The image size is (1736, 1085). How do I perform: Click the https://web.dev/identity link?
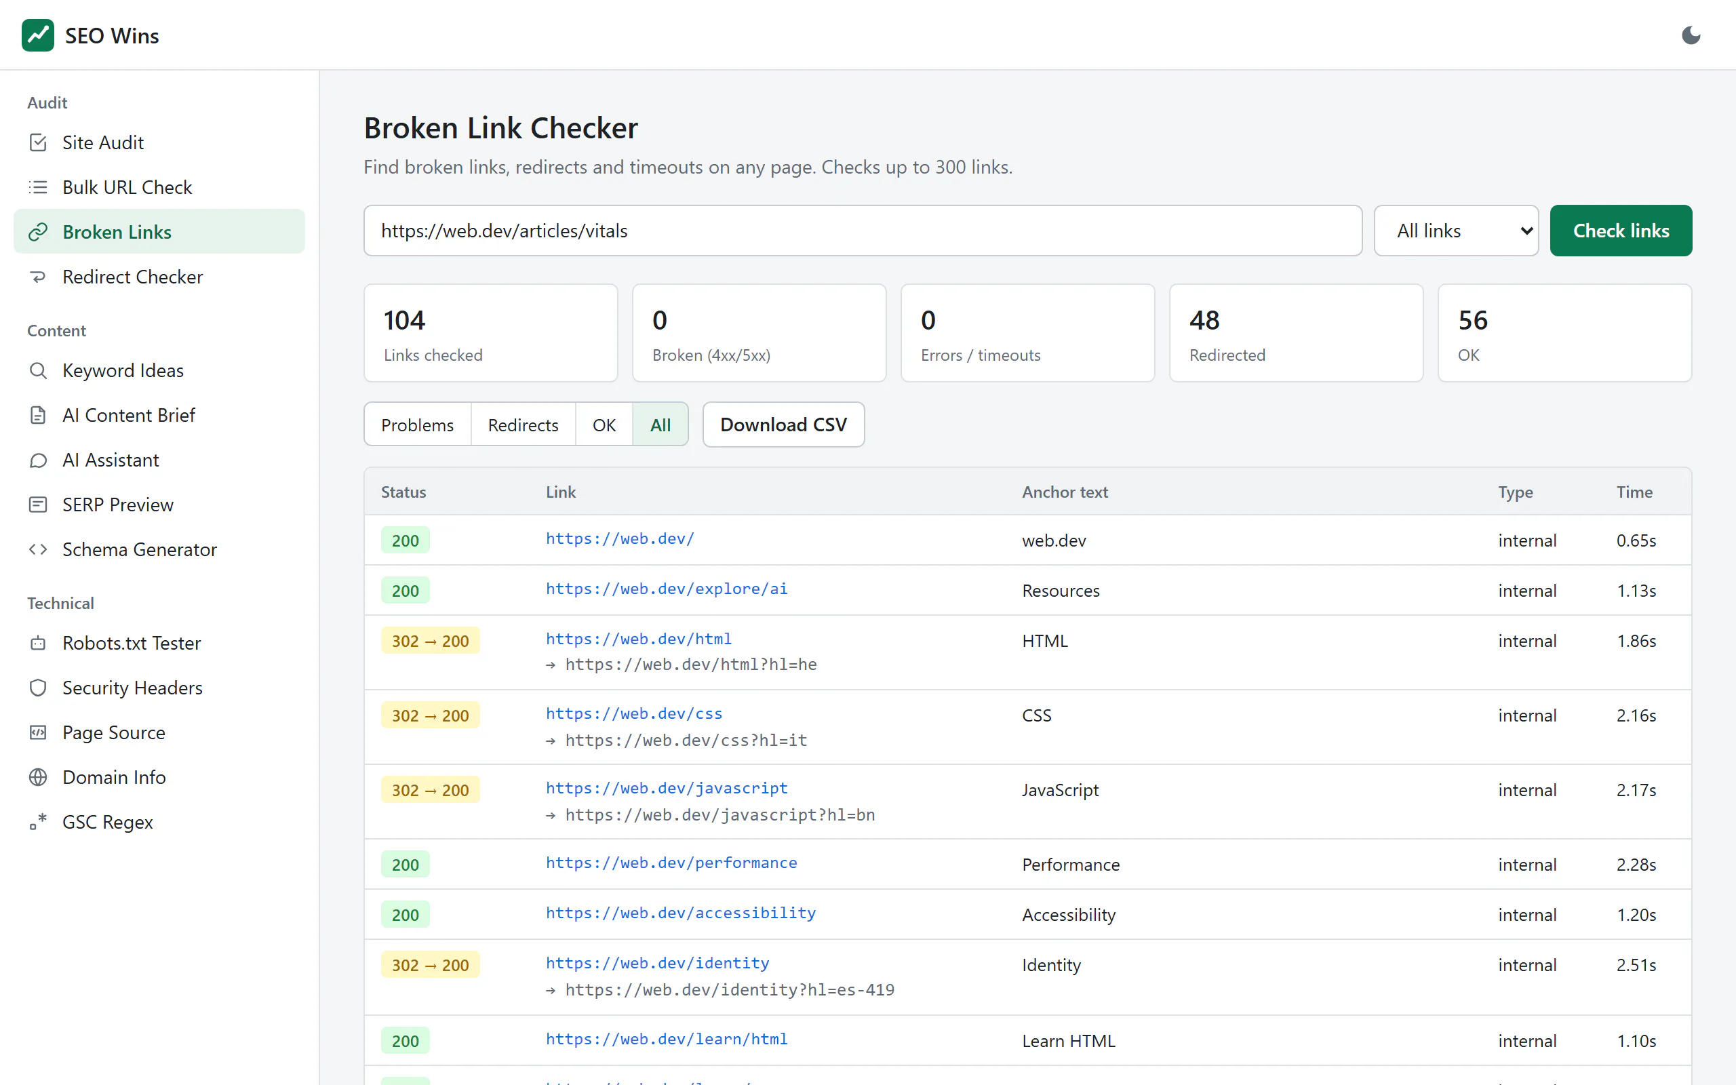(x=657, y=963)
